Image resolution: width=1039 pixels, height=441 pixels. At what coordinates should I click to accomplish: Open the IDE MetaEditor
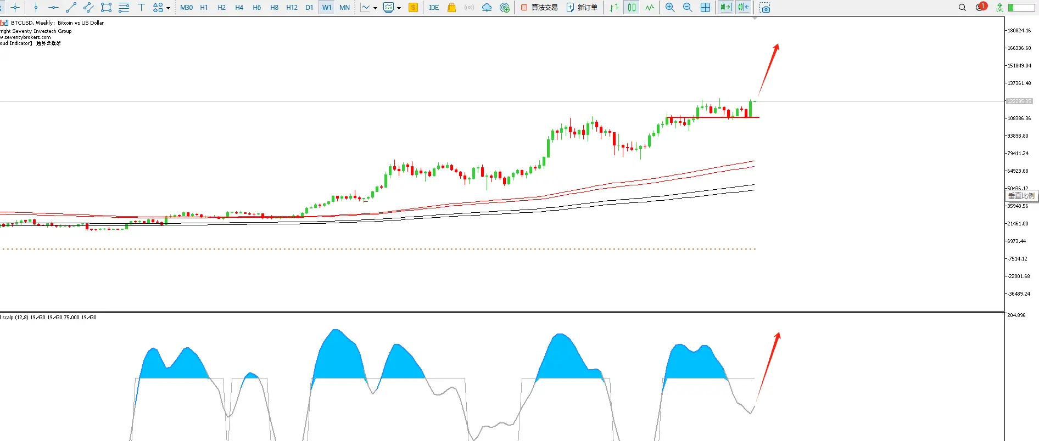click(x=434, y=8)
